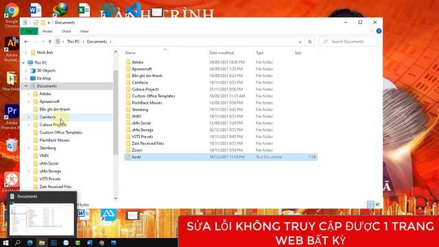The width and height of the screenshot is (439, 247).
Task: Expand the Desktop tree node
Action: coord(26,78)
